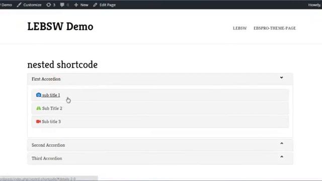Click the Customize admin bar item
This screenshot has width=322, height=181.
click(x=29, y=5)
